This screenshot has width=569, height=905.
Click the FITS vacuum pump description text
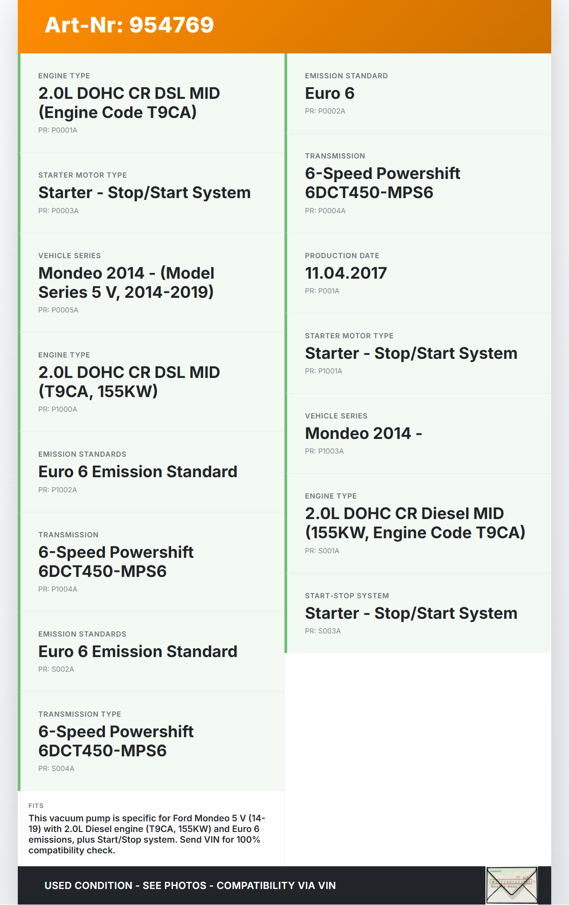(147, 834)
